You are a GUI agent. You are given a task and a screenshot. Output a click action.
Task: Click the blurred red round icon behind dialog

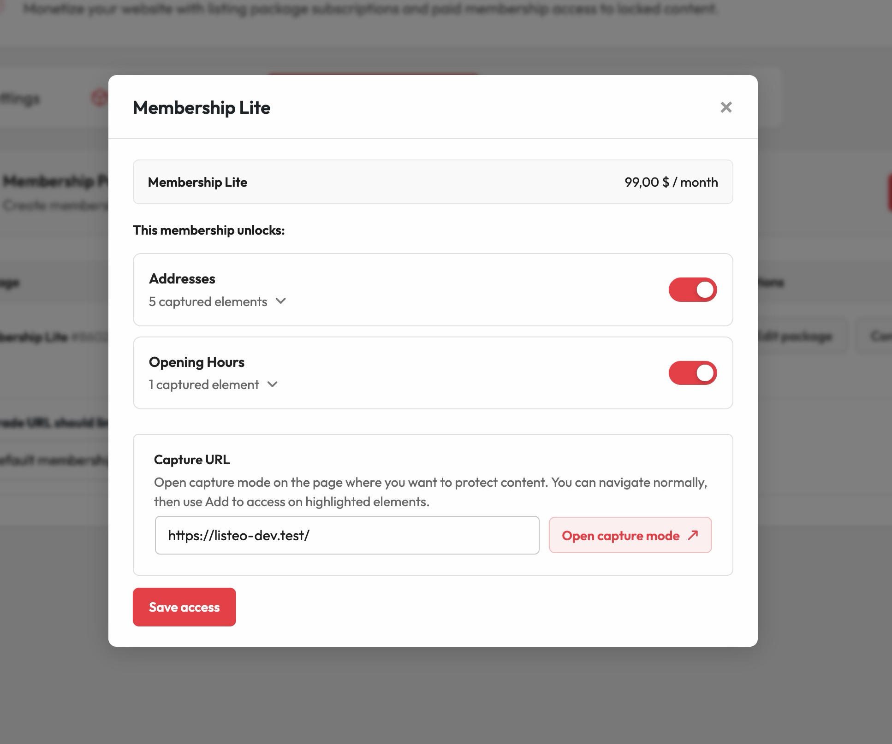[100, 98]
